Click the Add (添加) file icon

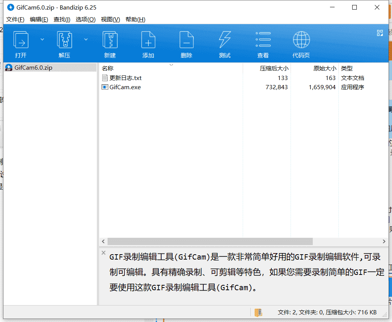[x=148, y=40]
